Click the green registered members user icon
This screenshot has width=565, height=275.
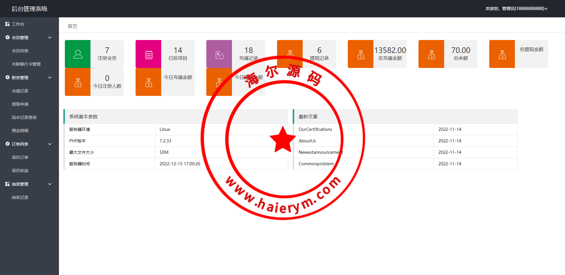[78, 54]
